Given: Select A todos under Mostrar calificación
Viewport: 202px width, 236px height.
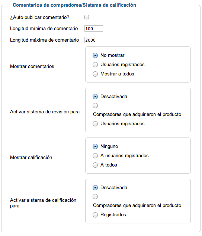Looking at the screenshot, I should pos(95,165).
